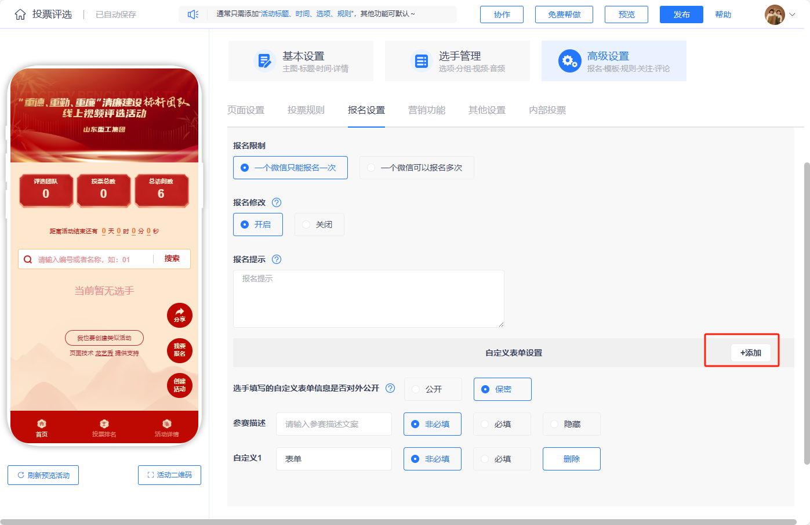Switch to 报名设置 tab

(366, 110)
